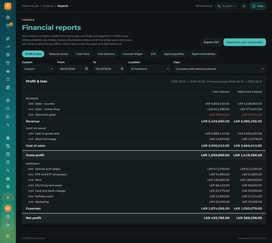Open the Cost of goods sold line
This screenshot has width=272, height=243.
pos(144,133)
